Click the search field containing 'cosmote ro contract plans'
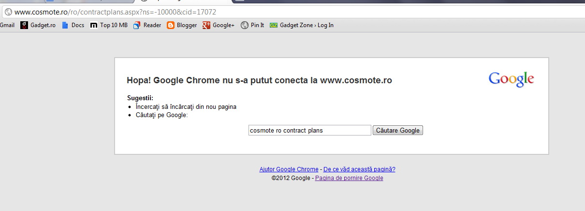The image size is (585, 211). [309, 130]
